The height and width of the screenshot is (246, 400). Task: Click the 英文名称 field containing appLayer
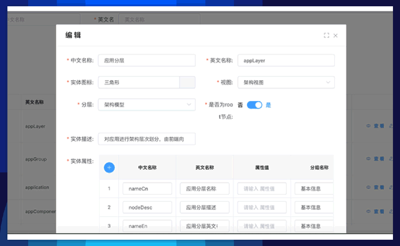pos(286,61)
